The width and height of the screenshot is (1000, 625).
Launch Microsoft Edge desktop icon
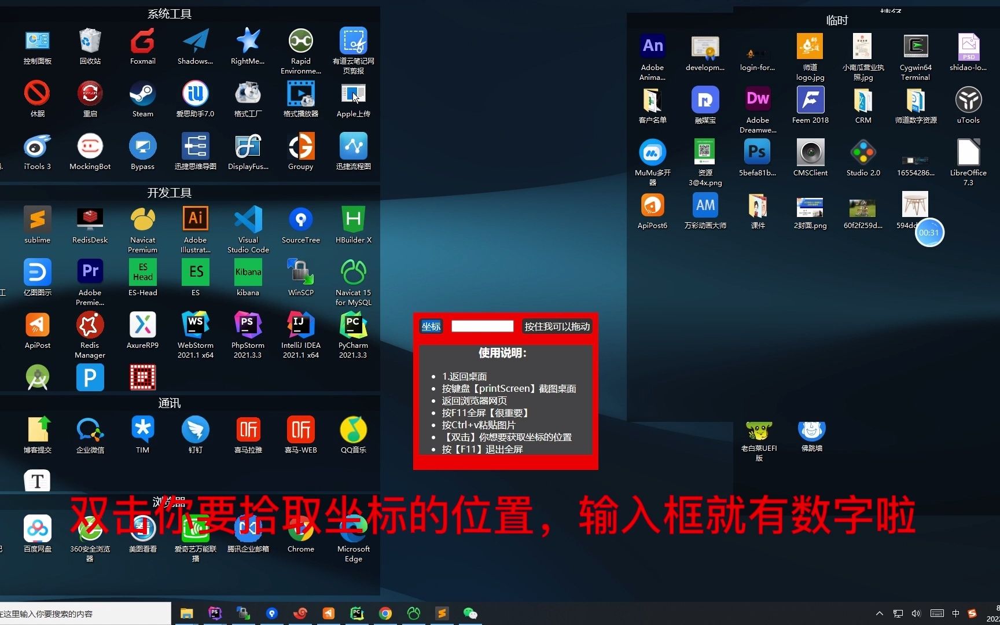click(353, 539)
